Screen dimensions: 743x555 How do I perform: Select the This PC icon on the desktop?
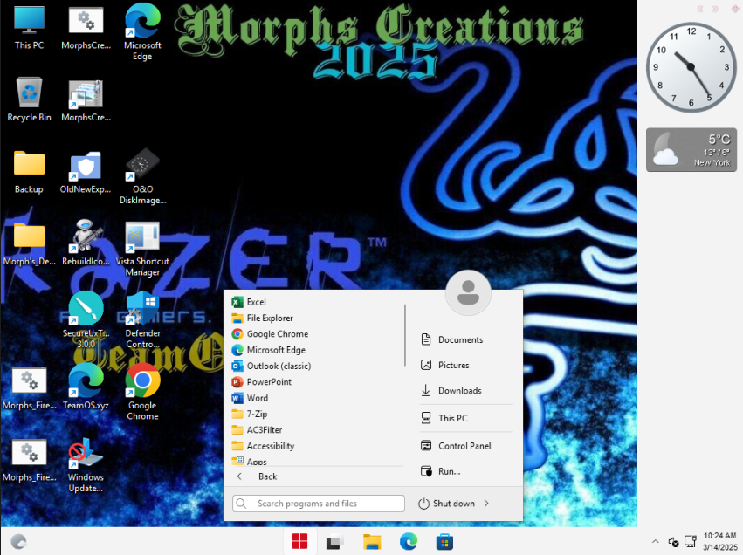pyautogui.click(x=29, y=27)
